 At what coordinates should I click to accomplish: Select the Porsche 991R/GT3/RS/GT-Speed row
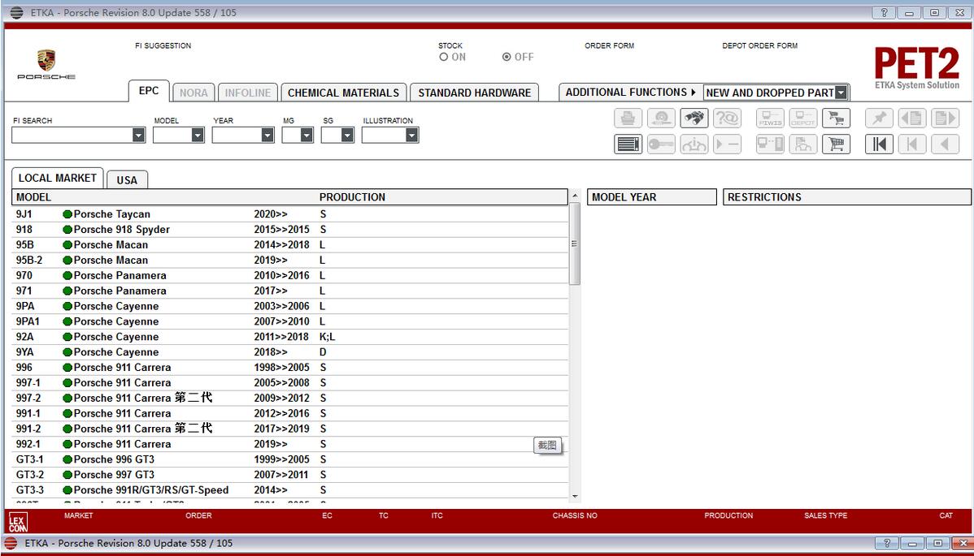289,490
